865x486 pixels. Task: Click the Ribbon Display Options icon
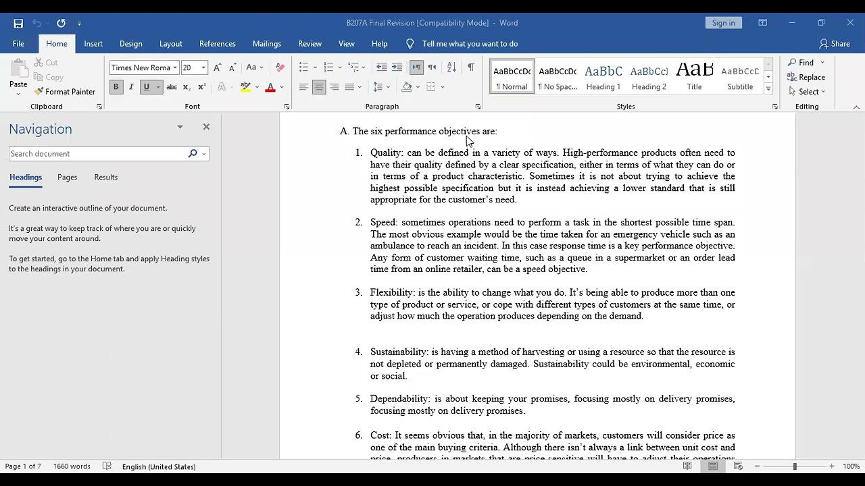coord(763,23)
